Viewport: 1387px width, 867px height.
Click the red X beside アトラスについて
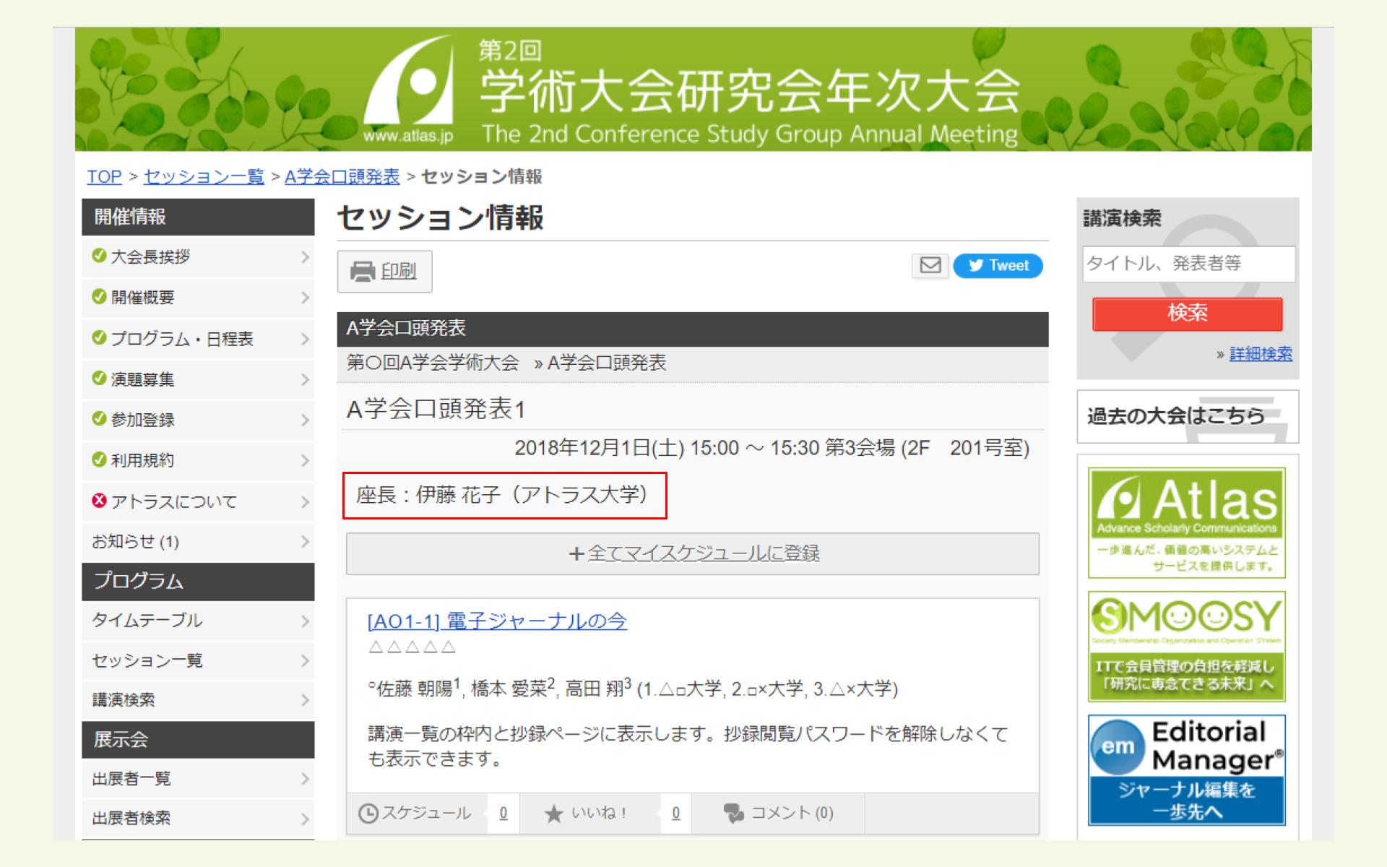pos(98,501)
